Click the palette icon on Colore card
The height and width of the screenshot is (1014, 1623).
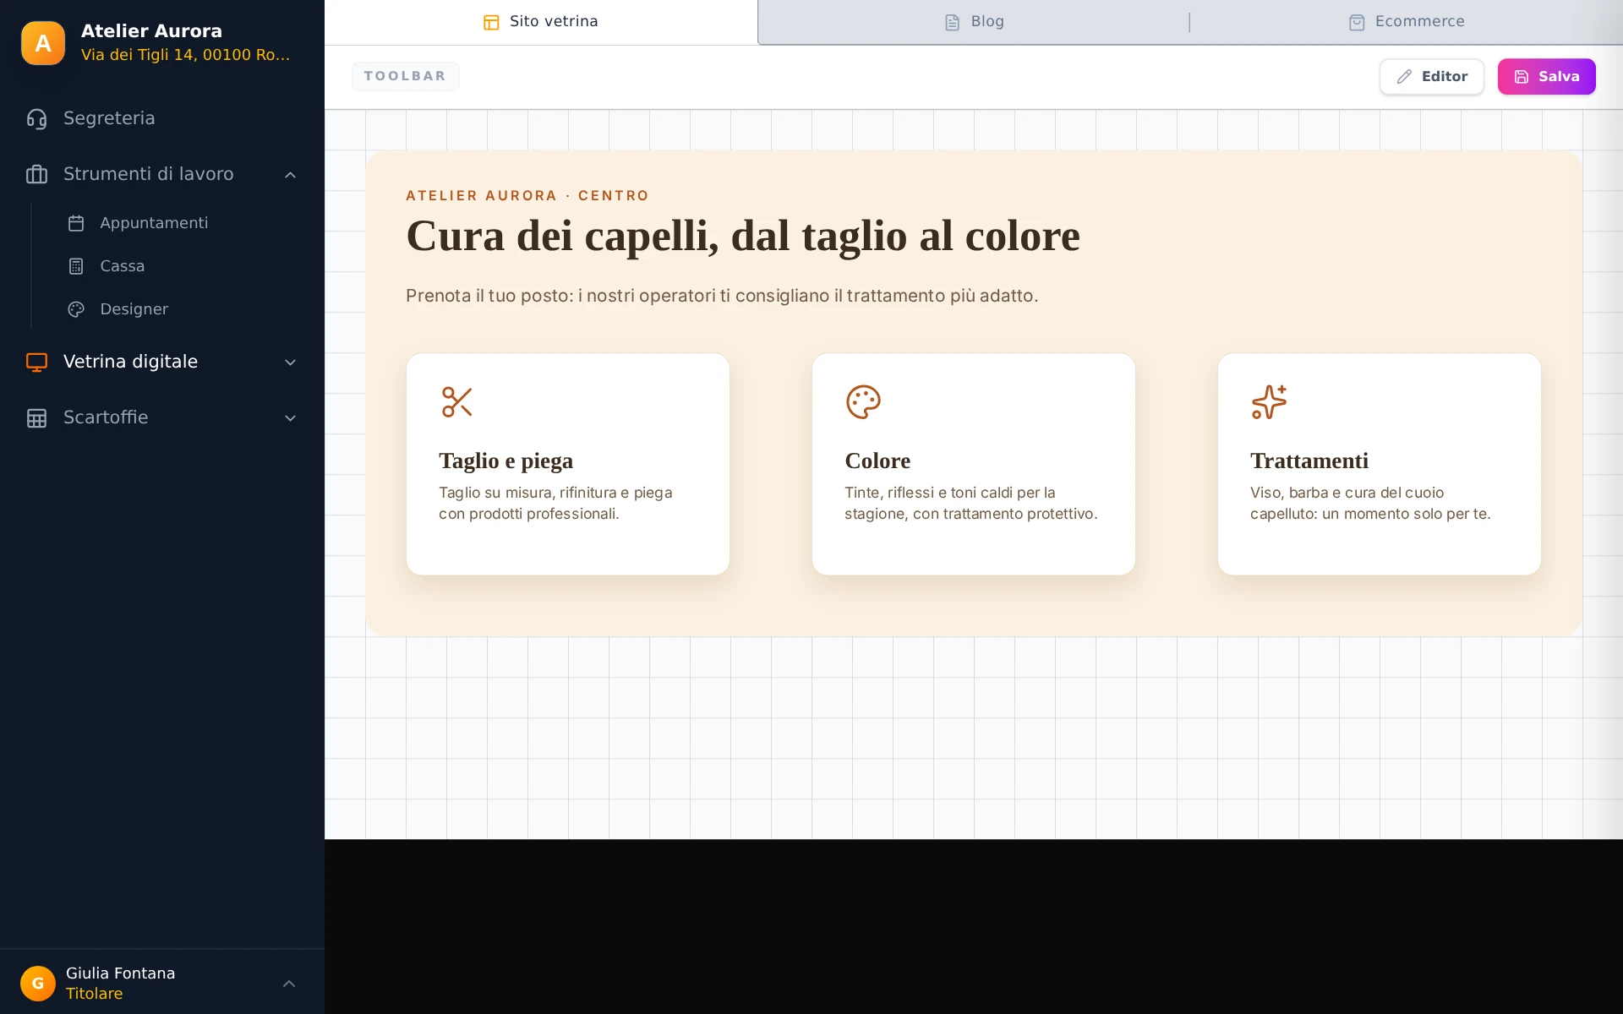point(863,402)
